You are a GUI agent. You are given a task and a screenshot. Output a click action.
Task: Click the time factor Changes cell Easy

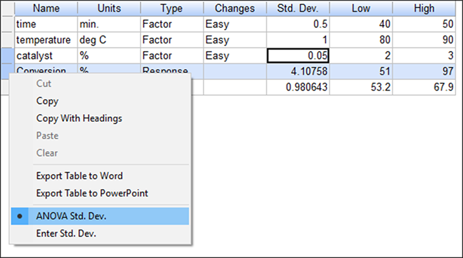click(234, 24)
